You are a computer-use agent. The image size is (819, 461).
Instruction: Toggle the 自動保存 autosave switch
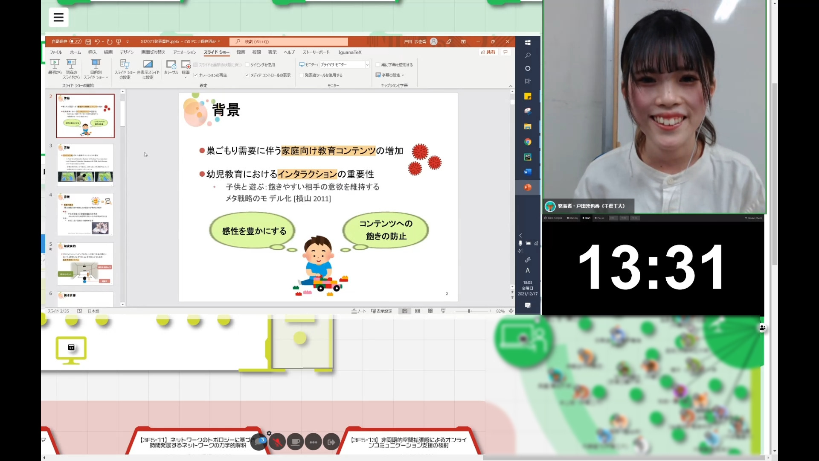pos(76,41)
